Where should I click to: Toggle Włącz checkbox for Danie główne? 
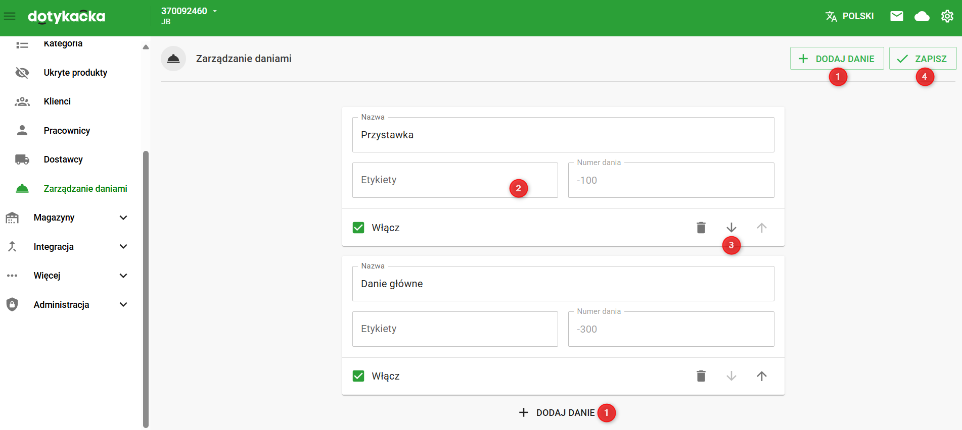[358, 376]
